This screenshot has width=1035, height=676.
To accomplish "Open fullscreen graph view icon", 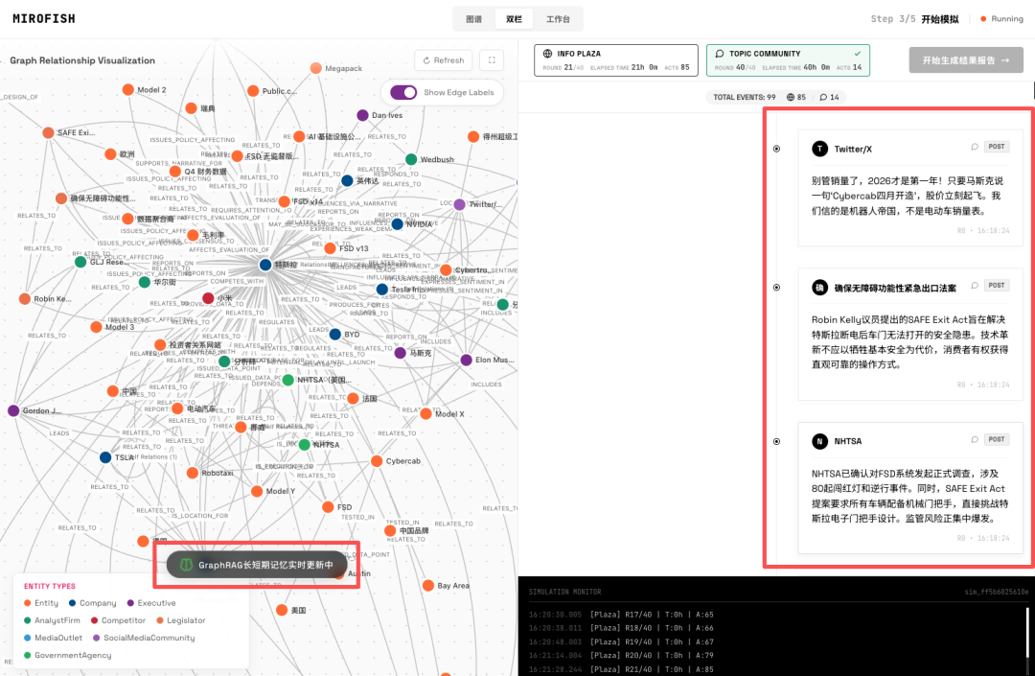I will click(x=492, y=60).
